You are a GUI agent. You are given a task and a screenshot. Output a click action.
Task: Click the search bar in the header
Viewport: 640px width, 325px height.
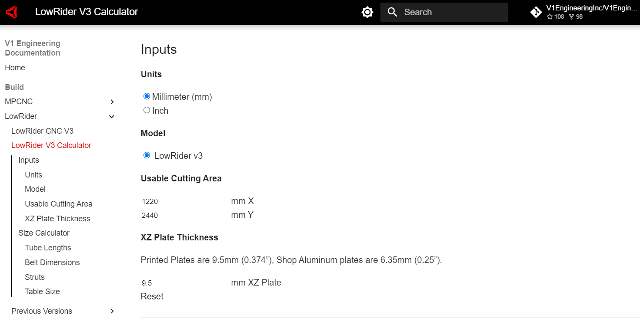coord(443,12)
